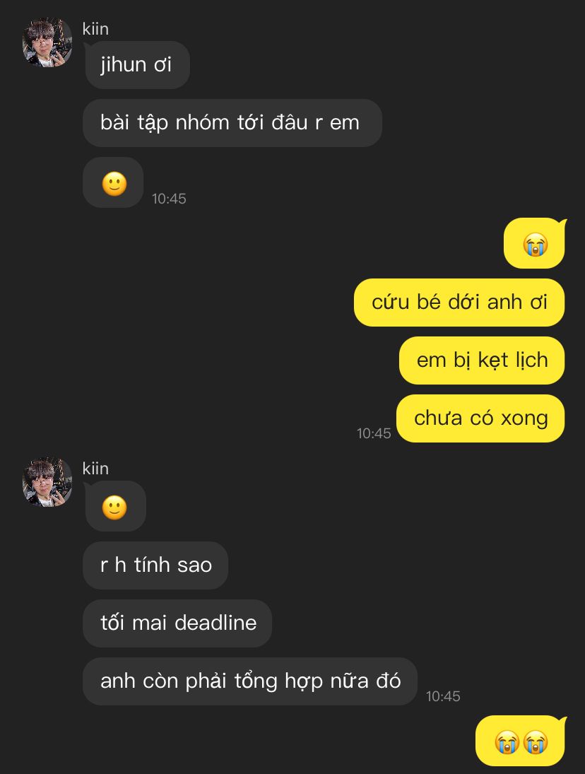
Task: Select the "r h tính sao" message
Action: click(155, 565)
